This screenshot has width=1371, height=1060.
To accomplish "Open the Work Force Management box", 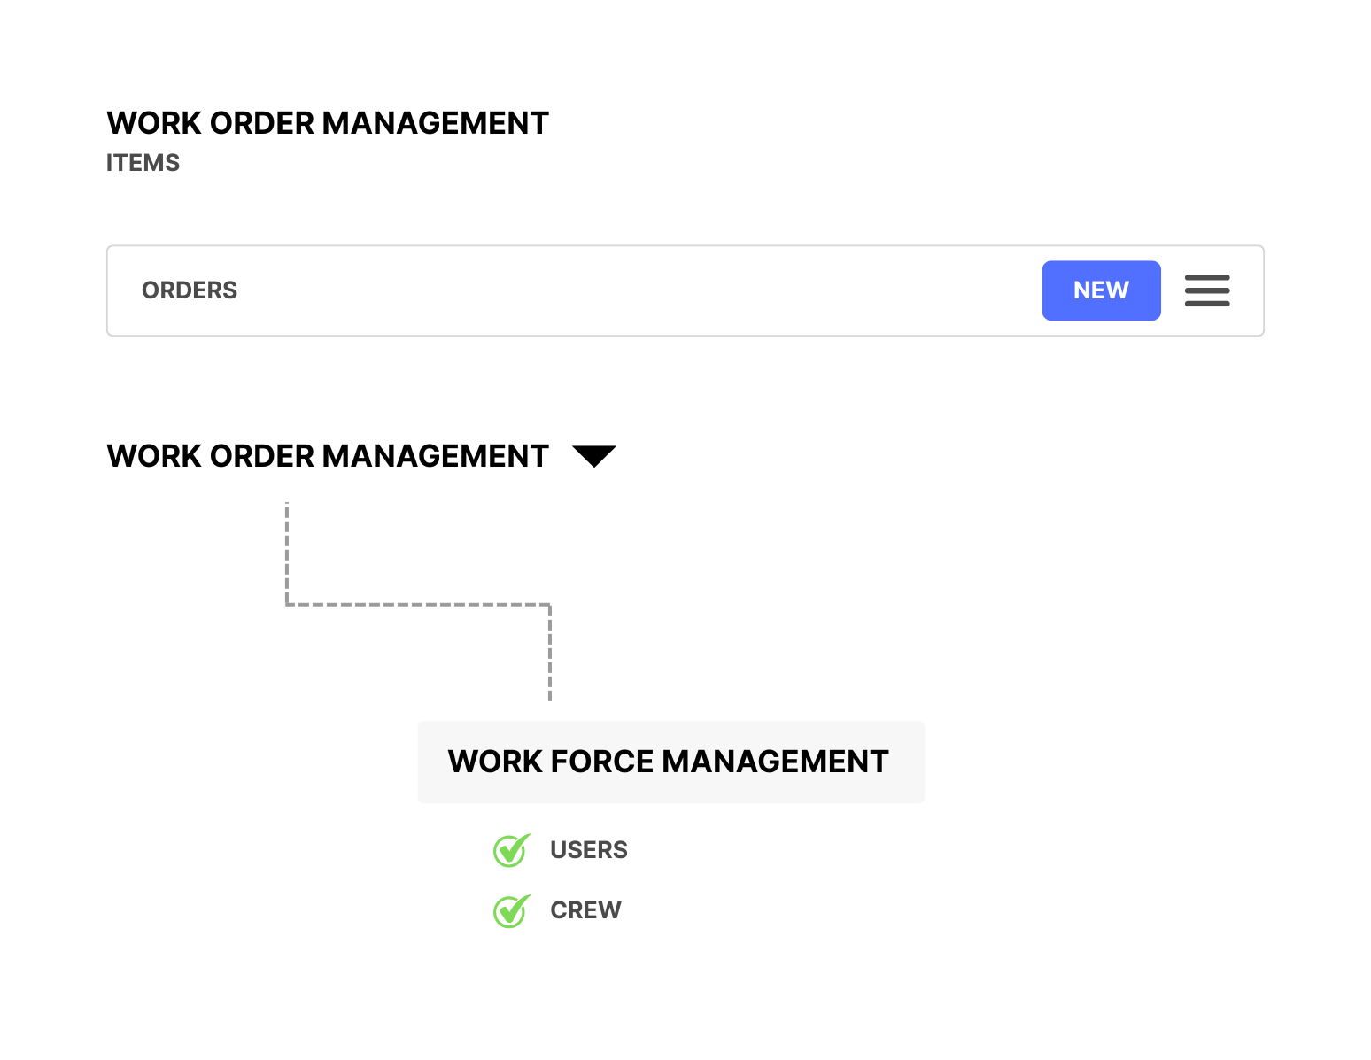I will (x=670, y=762).
